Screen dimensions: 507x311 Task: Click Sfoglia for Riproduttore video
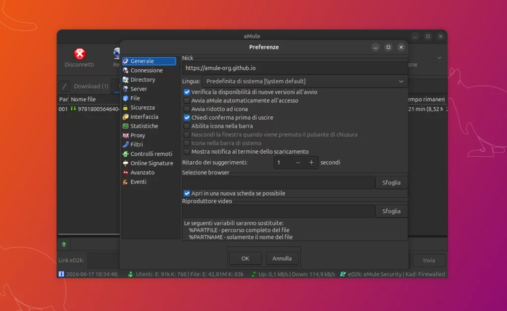tap(391, 211)
